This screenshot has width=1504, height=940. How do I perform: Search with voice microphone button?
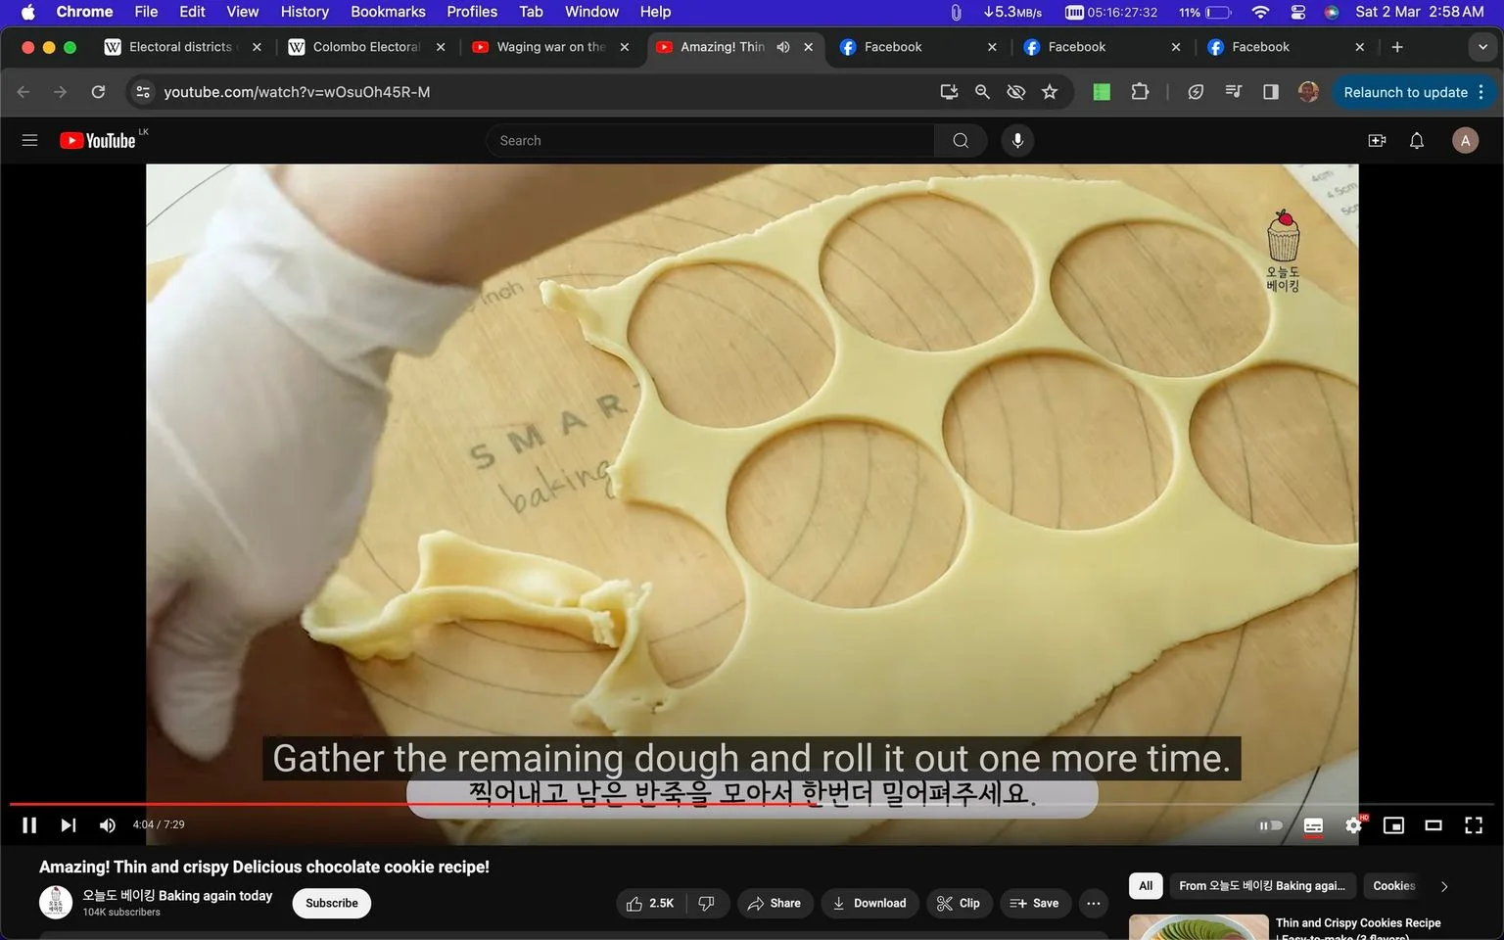pos(1017,140)
